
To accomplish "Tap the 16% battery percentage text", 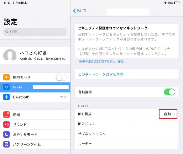I will tap(170, 3).
